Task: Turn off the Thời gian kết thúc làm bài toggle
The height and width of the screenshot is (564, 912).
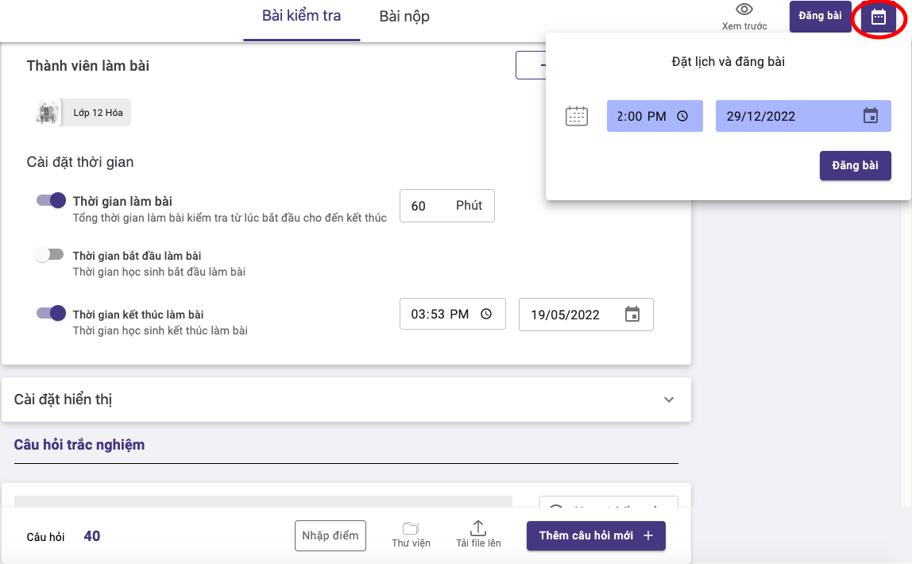Action: coord(50,313)
